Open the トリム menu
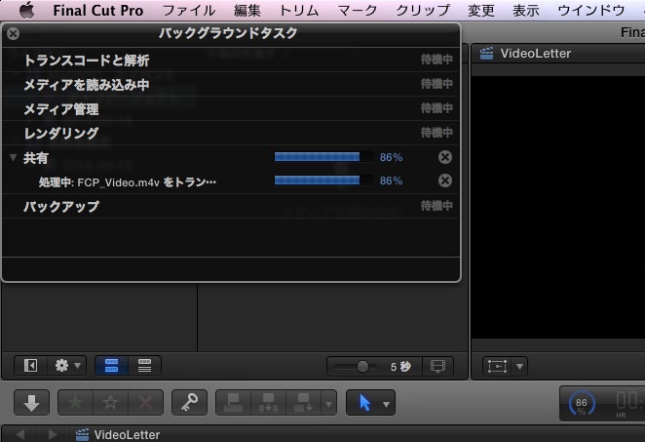Viewport: 645px width, 442px height. 299,11
